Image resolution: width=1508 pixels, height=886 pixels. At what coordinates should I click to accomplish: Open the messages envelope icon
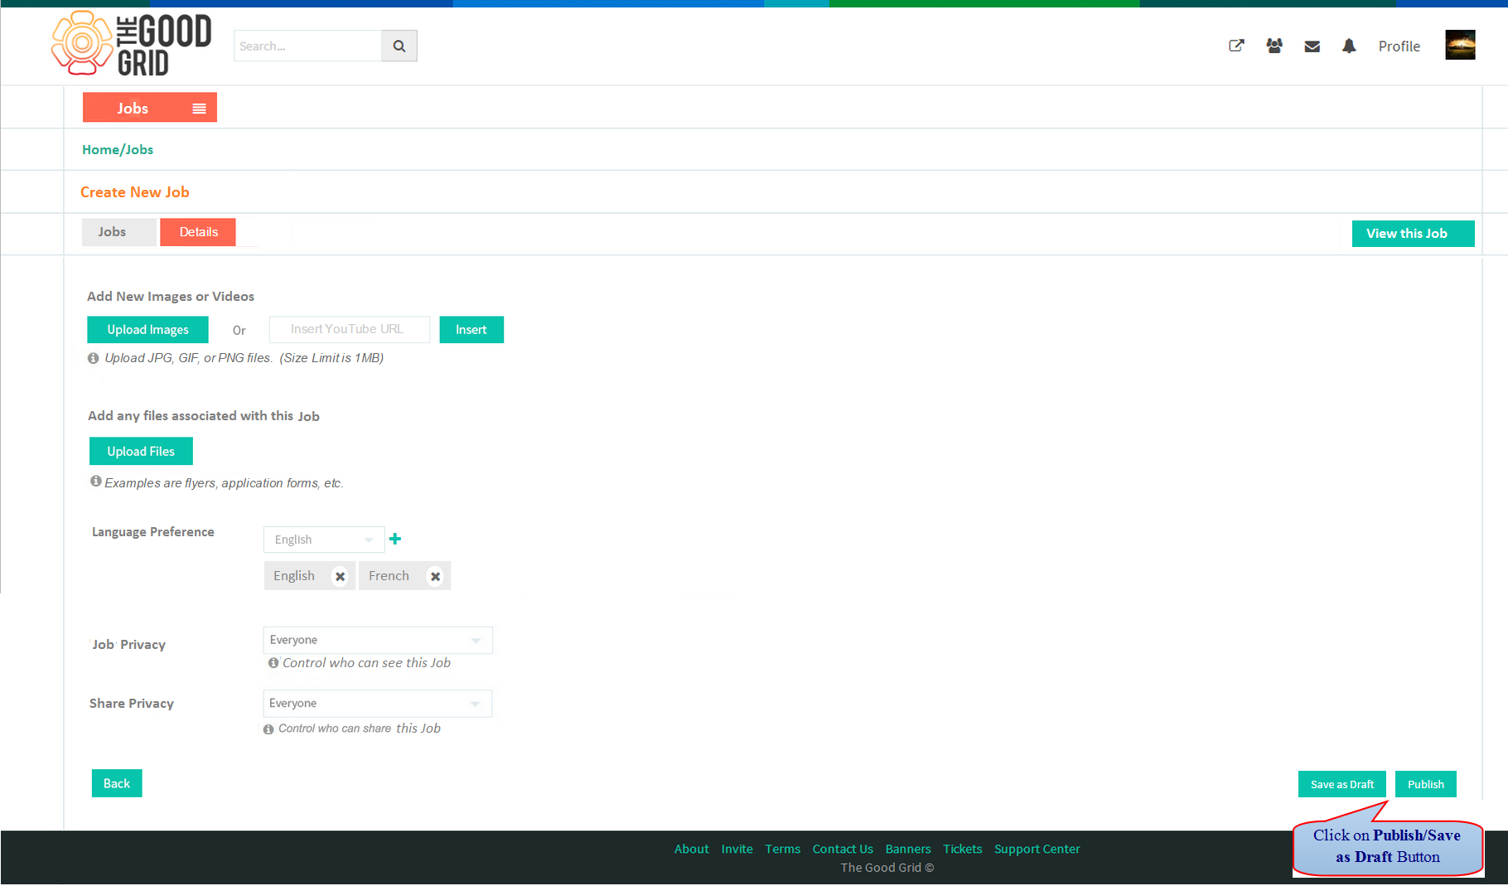click(x=1312, y=46)
